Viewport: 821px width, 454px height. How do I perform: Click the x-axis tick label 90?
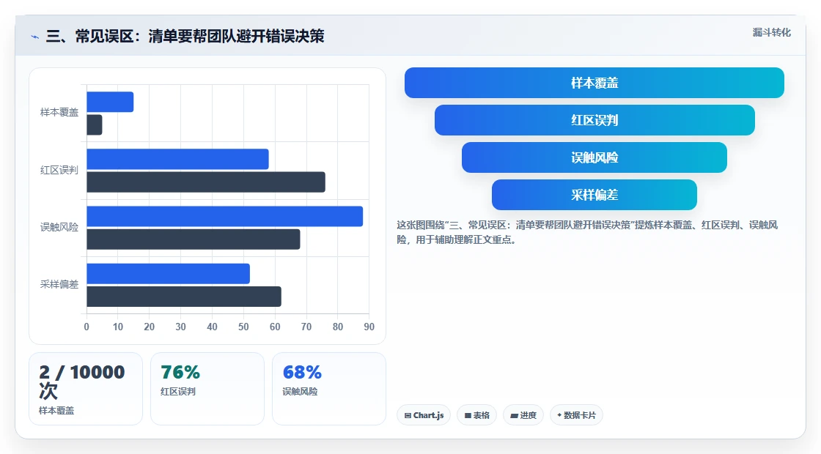tap(369, 327)
